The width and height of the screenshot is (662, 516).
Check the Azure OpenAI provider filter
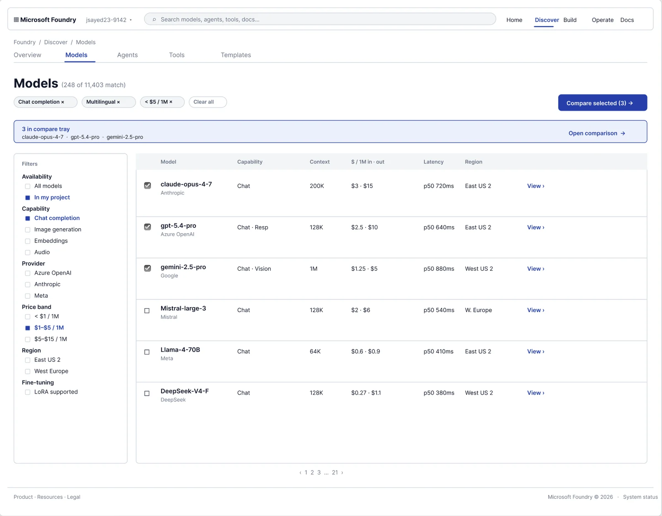pyautogui.click(x=28, y=273)
